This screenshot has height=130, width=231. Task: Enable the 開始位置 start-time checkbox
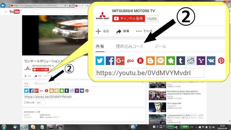click(25, 103)
